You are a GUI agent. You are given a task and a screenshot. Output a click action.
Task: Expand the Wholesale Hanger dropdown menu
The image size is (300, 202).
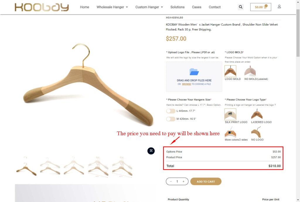pos(112,7)
